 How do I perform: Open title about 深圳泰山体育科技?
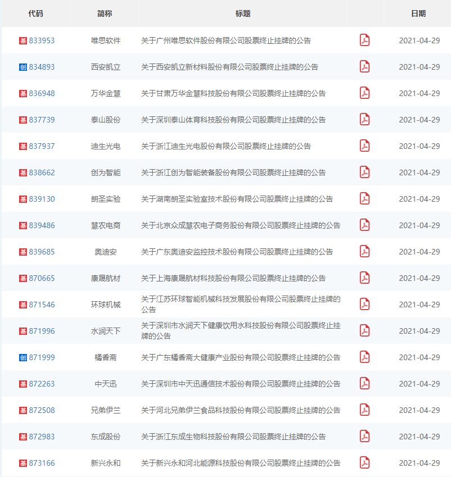[233, 120]
